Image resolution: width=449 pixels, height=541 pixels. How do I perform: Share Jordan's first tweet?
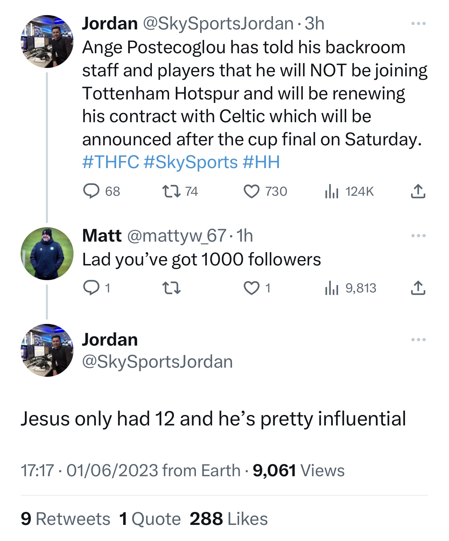(x=418, y=192)
